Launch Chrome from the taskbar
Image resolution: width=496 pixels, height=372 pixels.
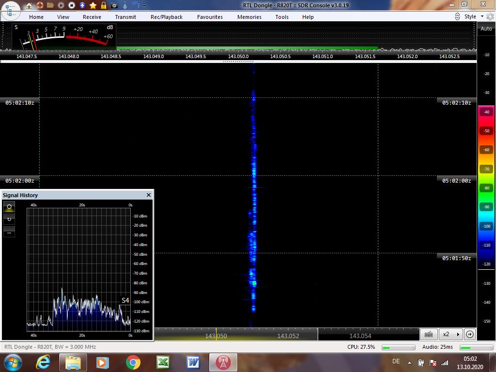pyautogui.click(x=133, y=362)
